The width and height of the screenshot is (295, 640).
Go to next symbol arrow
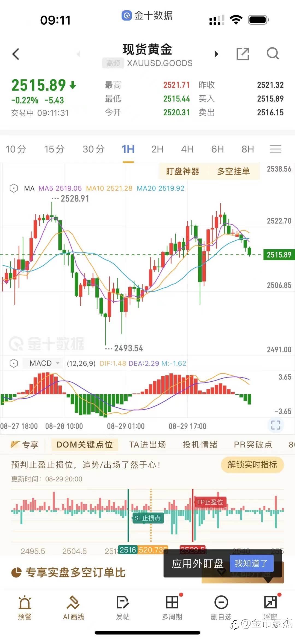pos(217,54)
